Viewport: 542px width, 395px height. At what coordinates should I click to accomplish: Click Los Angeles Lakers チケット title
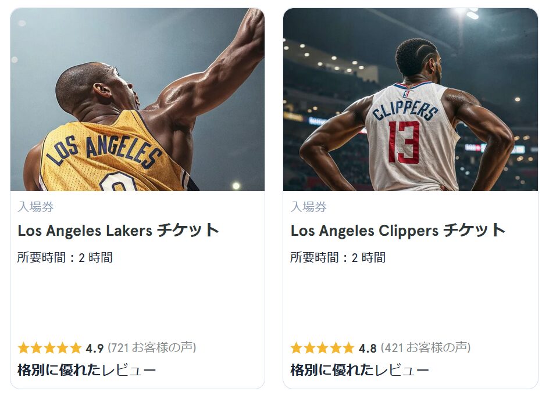pos(118,230)
